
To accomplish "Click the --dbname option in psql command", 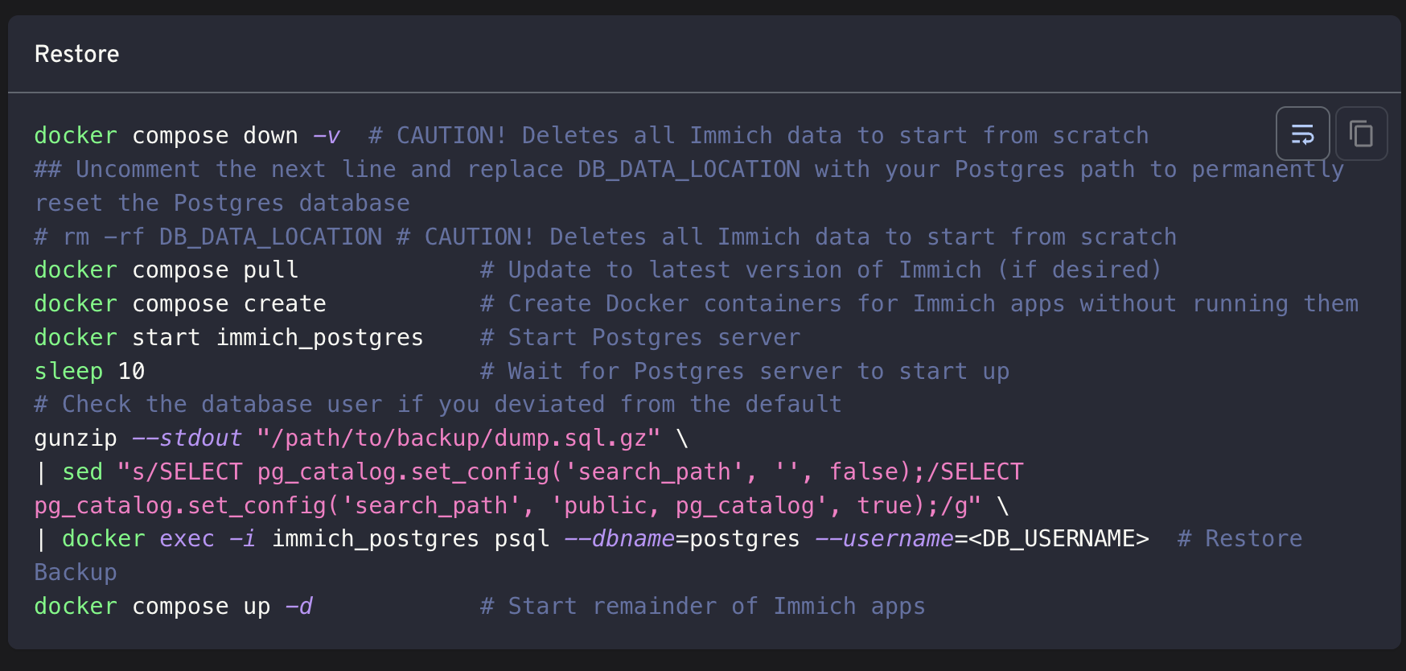I will click(619, 538).
